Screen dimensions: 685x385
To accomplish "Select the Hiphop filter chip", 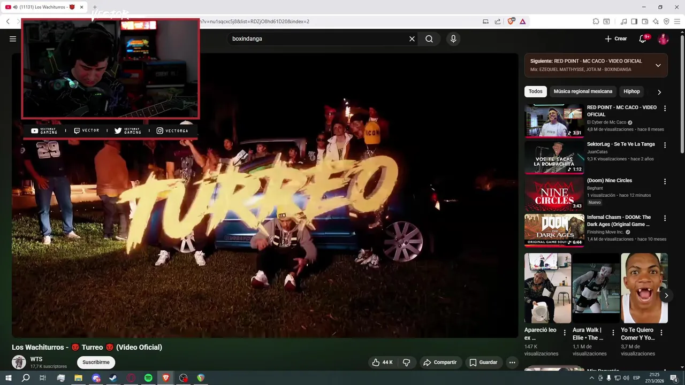I will click(x=631, y=91).
